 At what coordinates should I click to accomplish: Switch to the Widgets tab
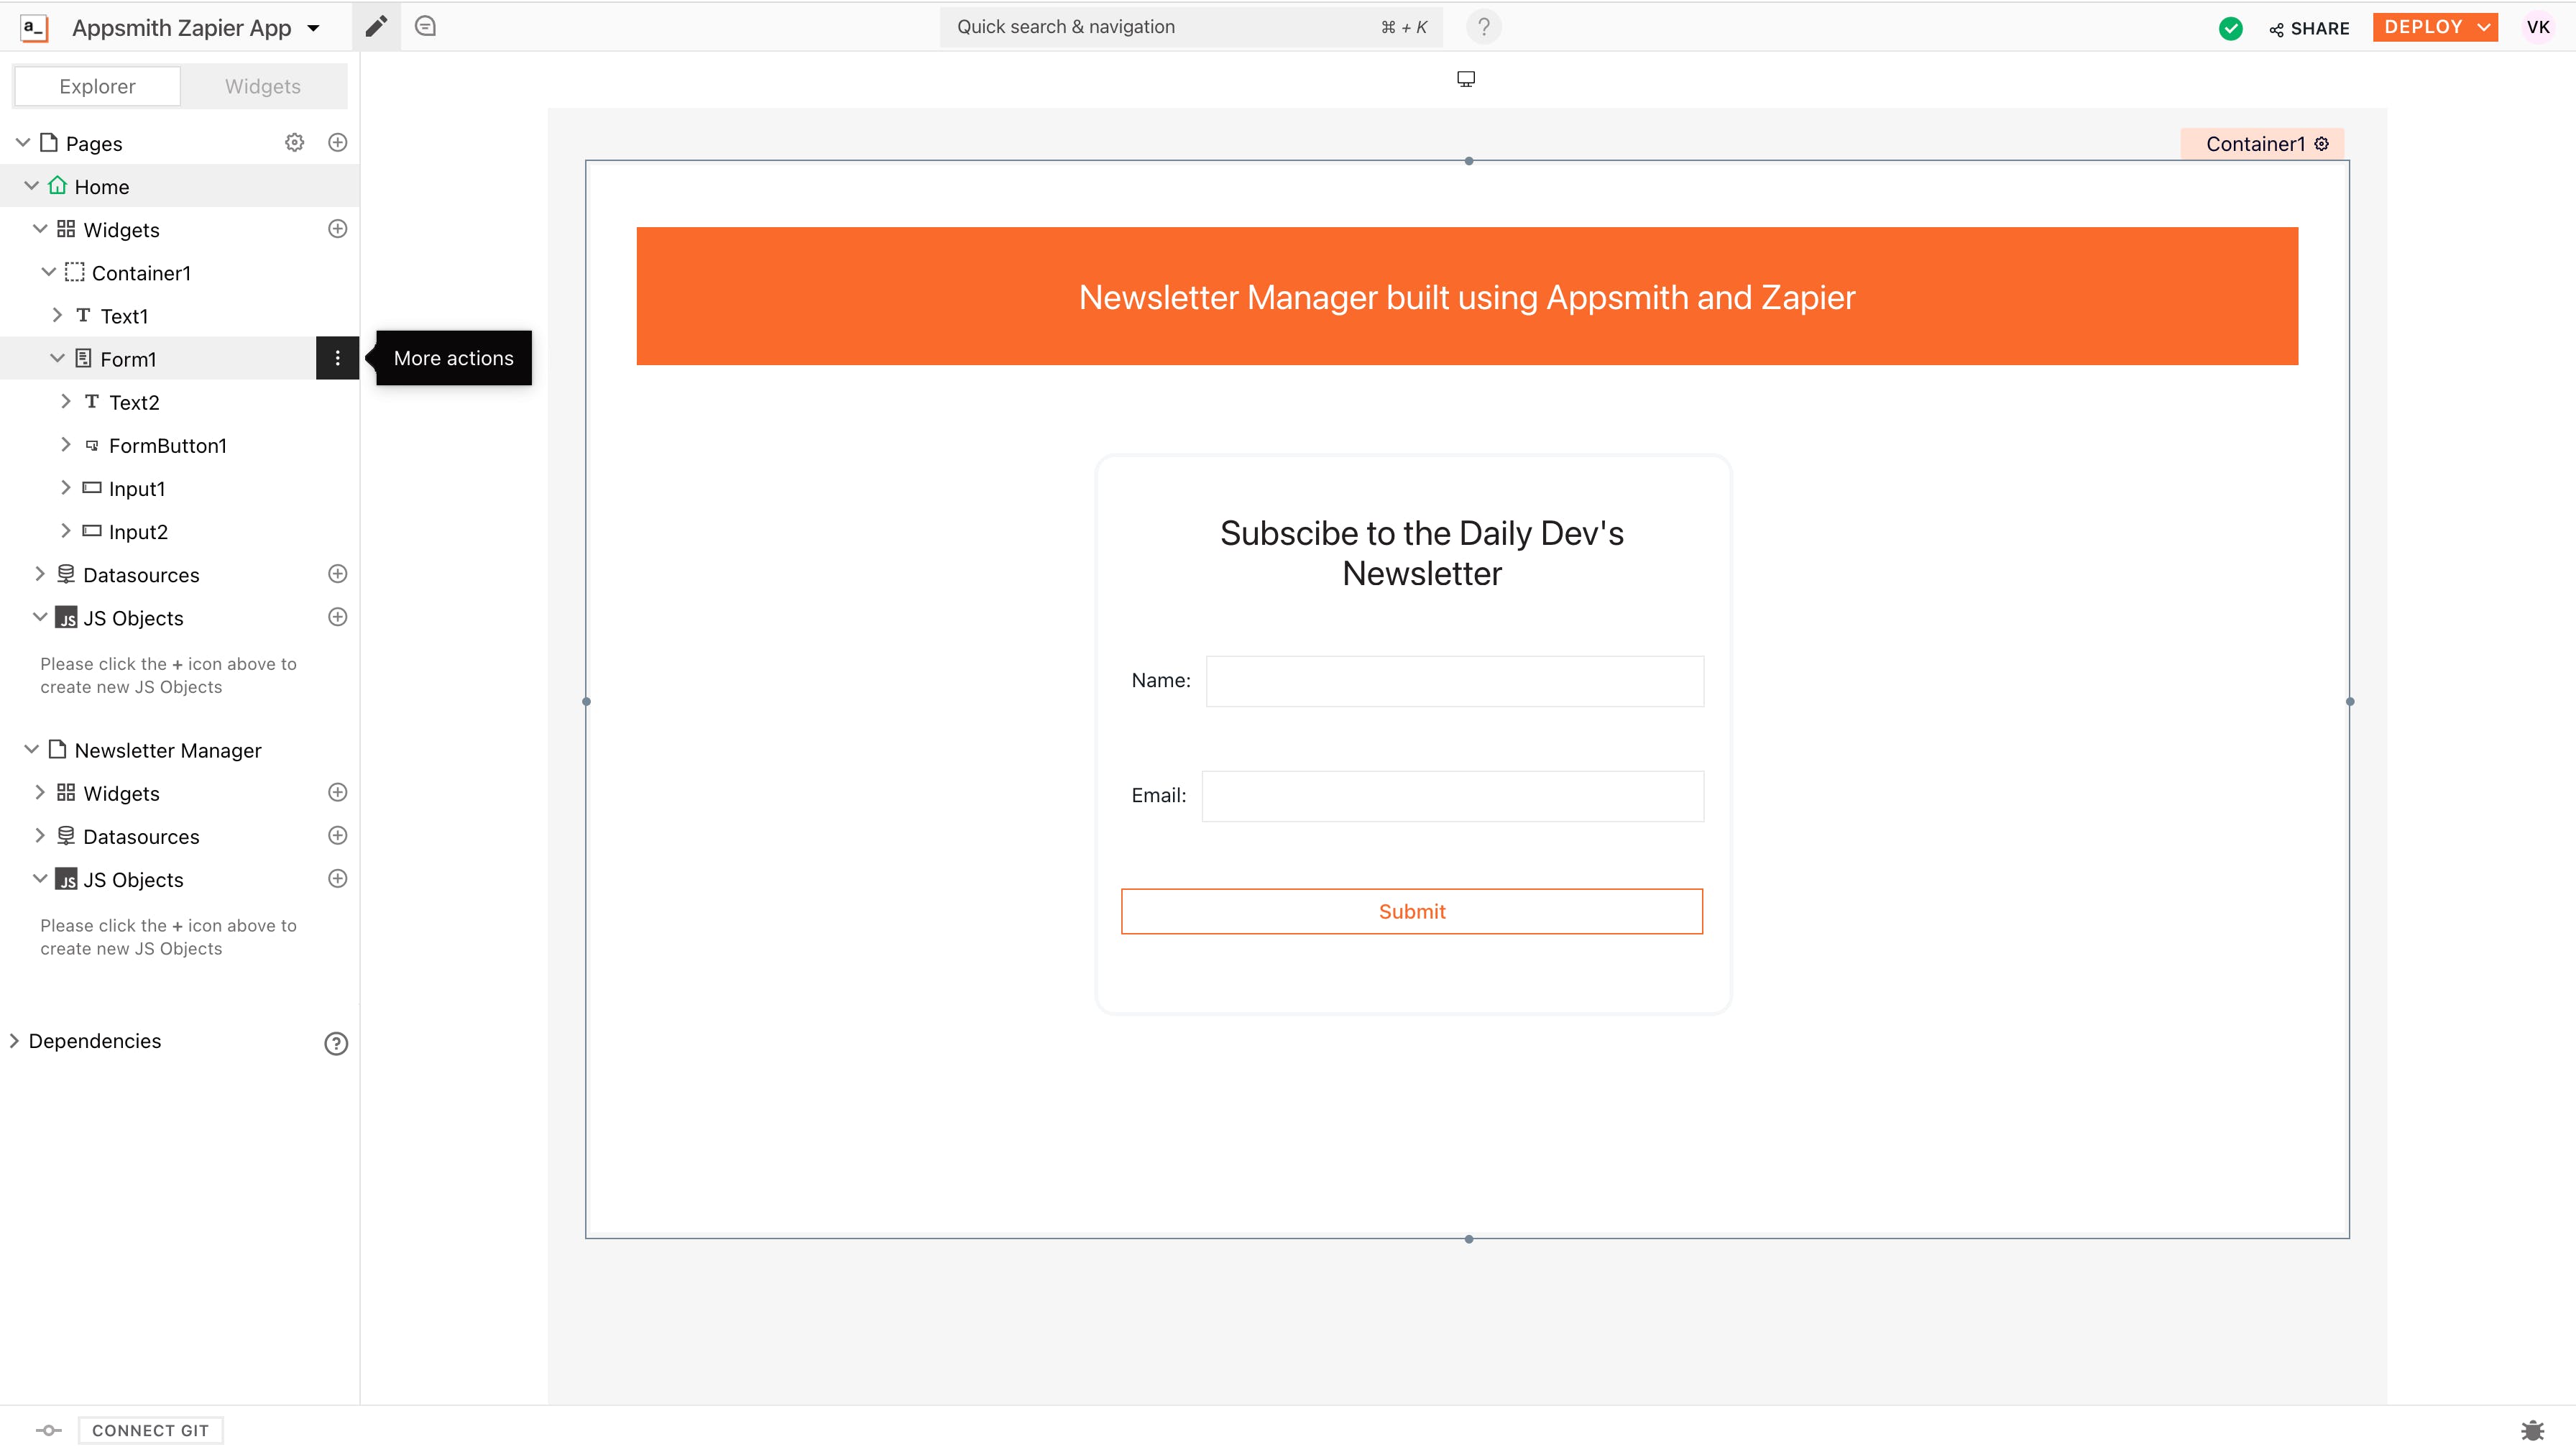(262, 86)
